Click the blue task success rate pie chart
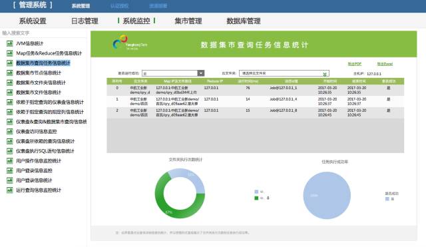The height and width of the screenshot is (247, 426). (x=327, y=195)
